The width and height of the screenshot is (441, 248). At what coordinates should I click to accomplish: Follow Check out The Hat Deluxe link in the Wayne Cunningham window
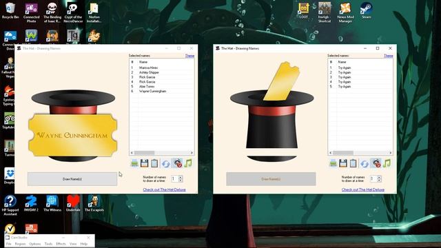point(164,189)
